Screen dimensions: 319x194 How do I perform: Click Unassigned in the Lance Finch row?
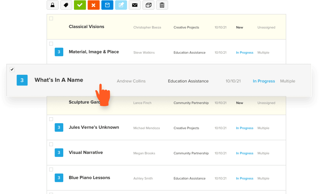tap(266, 103)
